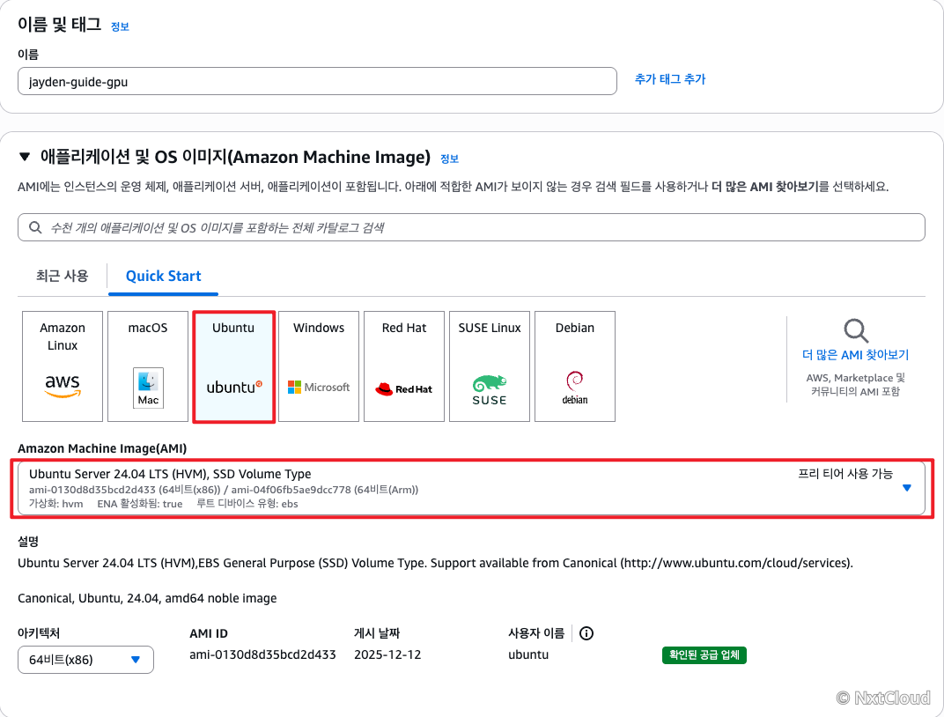Select the macOS AMI tile
Image resolution: width=944 pixels, height=717 pixels.
(148, 366)
